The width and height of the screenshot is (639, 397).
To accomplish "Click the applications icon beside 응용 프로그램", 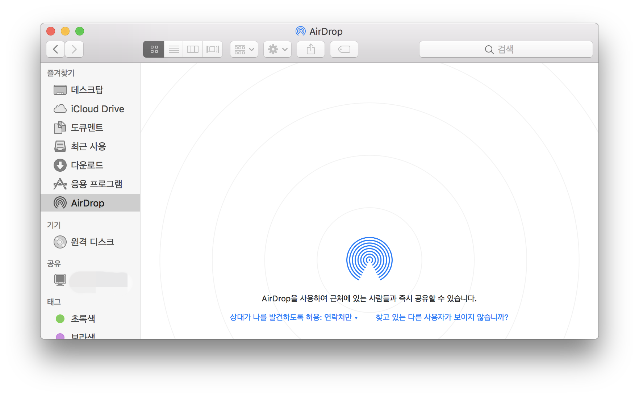I will [60, 184].
